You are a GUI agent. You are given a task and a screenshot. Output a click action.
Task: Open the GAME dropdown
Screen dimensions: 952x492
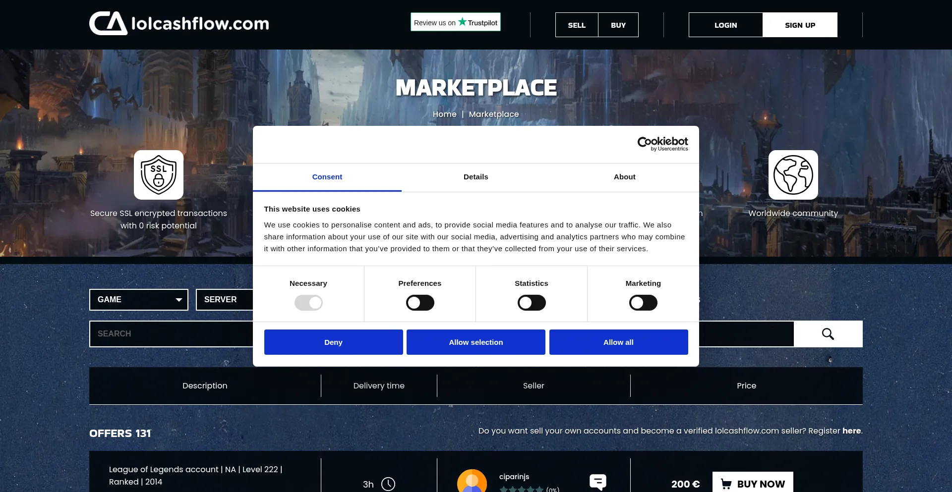[x=138, y=300]
